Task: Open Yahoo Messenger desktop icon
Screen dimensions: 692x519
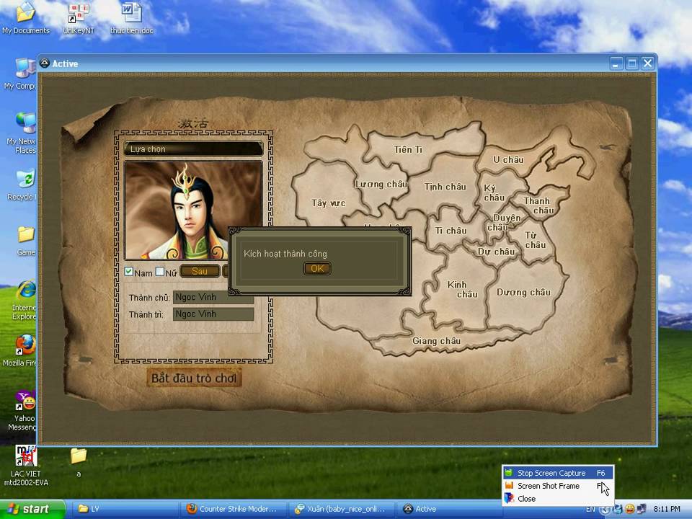Action: pos(24,410)
